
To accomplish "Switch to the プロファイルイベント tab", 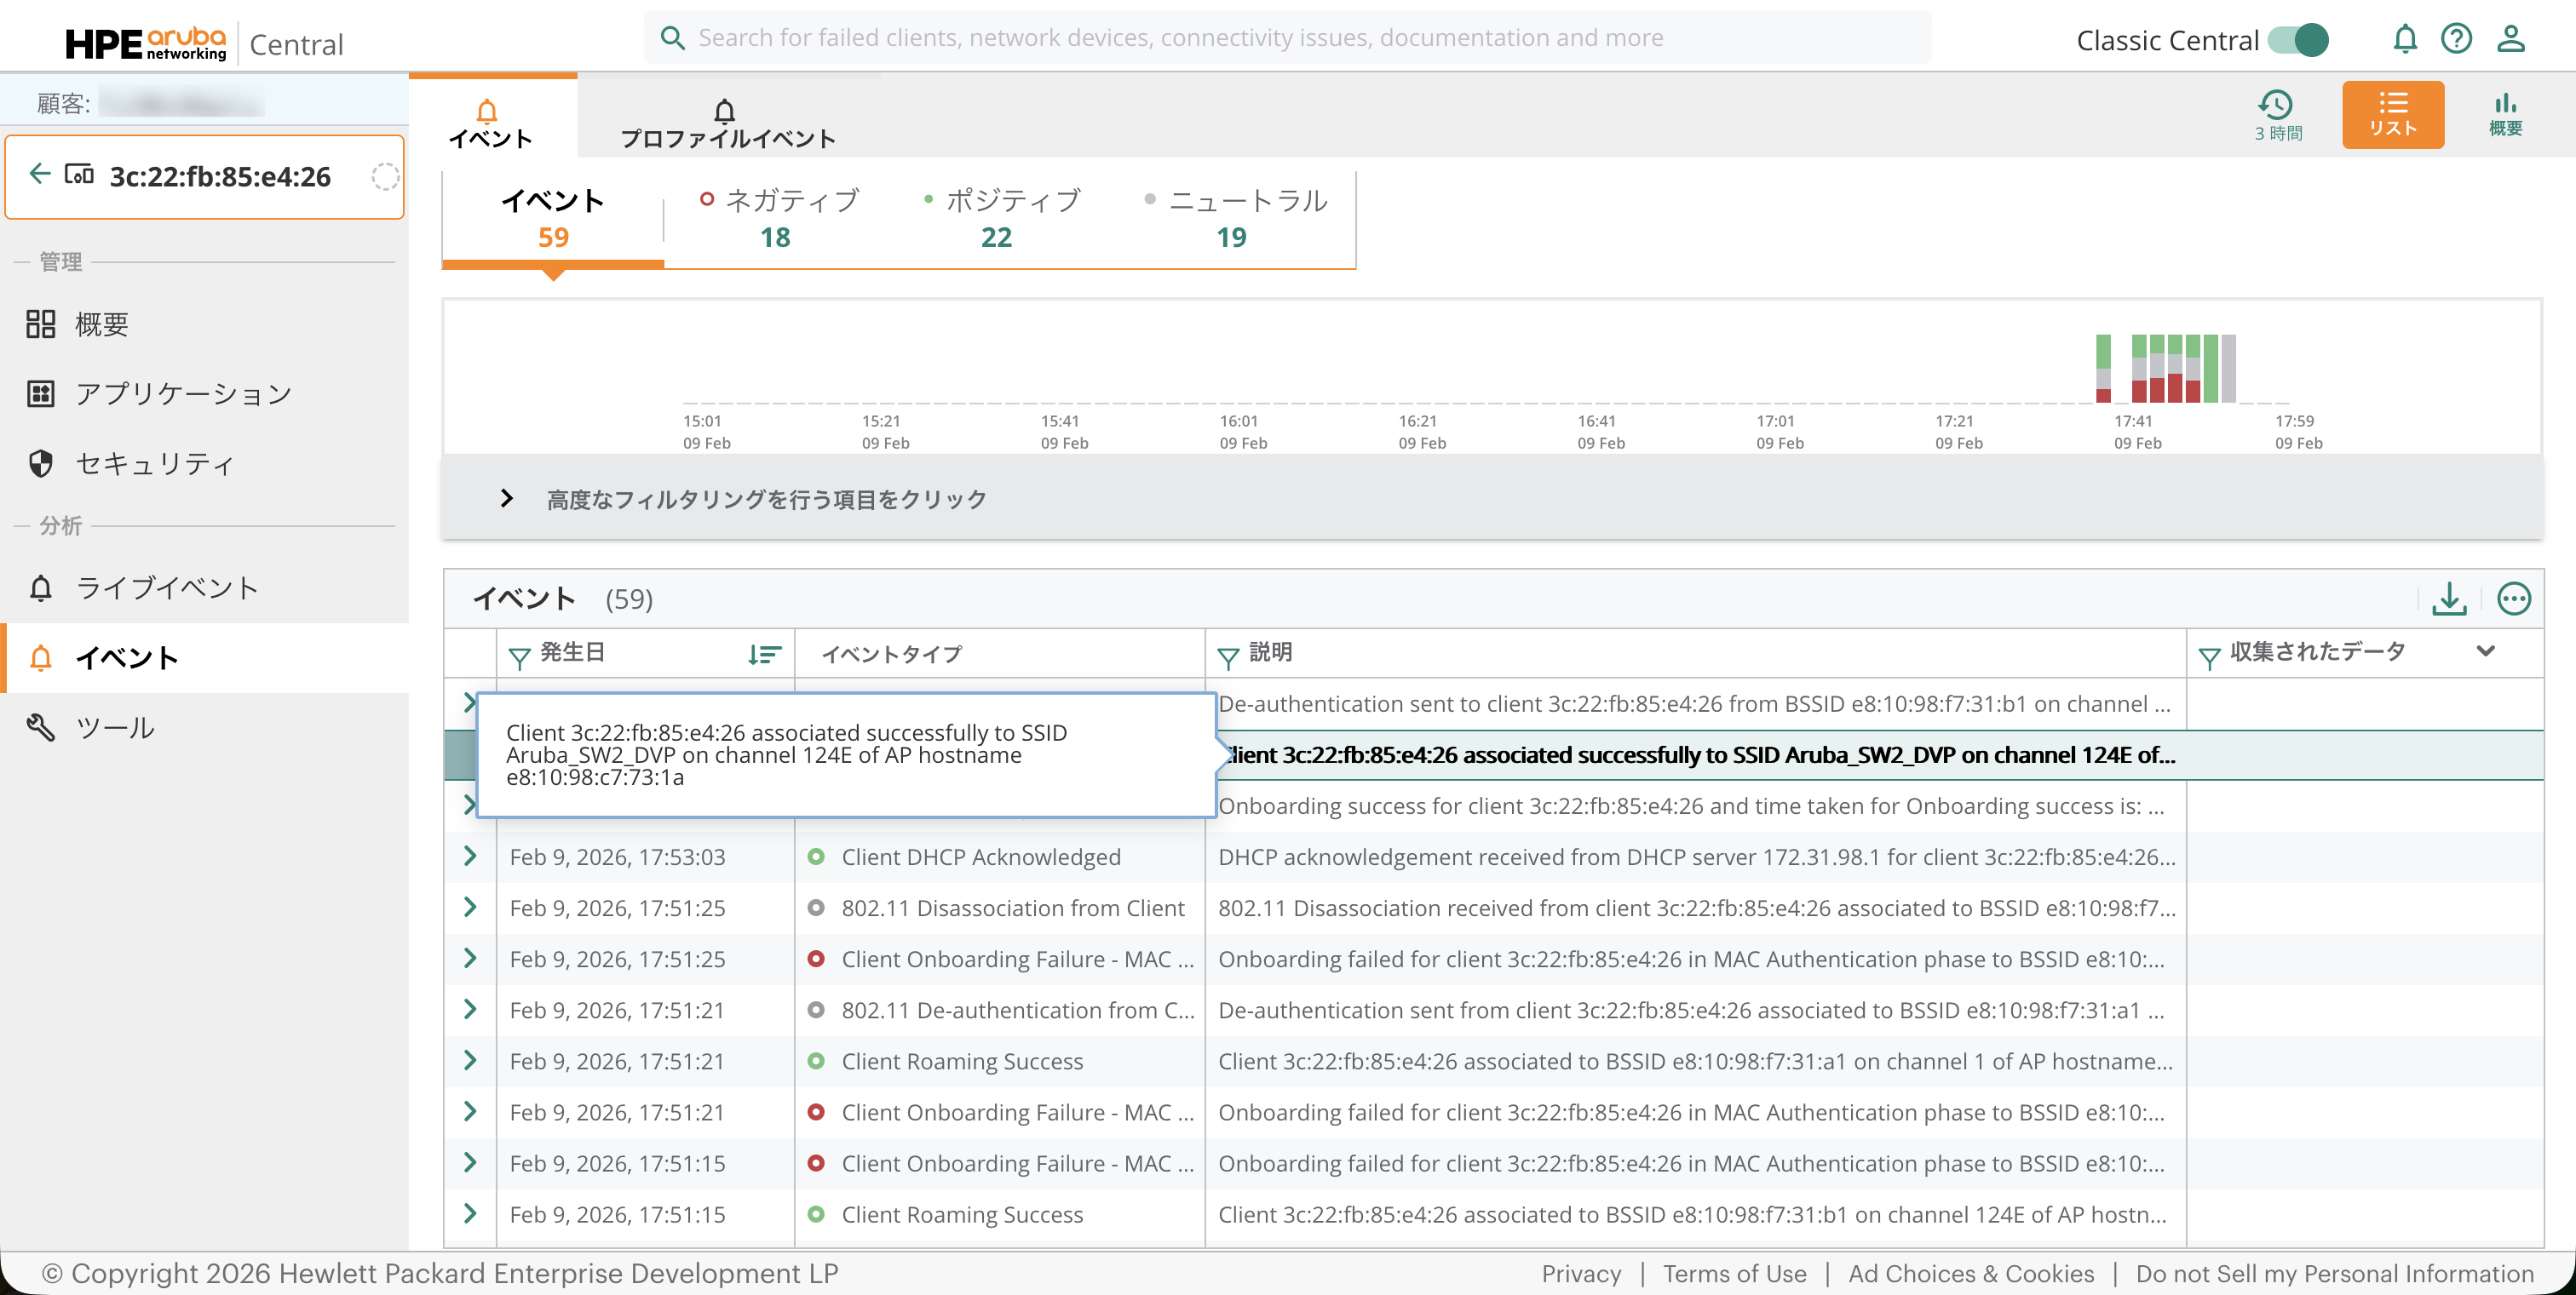I will 727,124.
